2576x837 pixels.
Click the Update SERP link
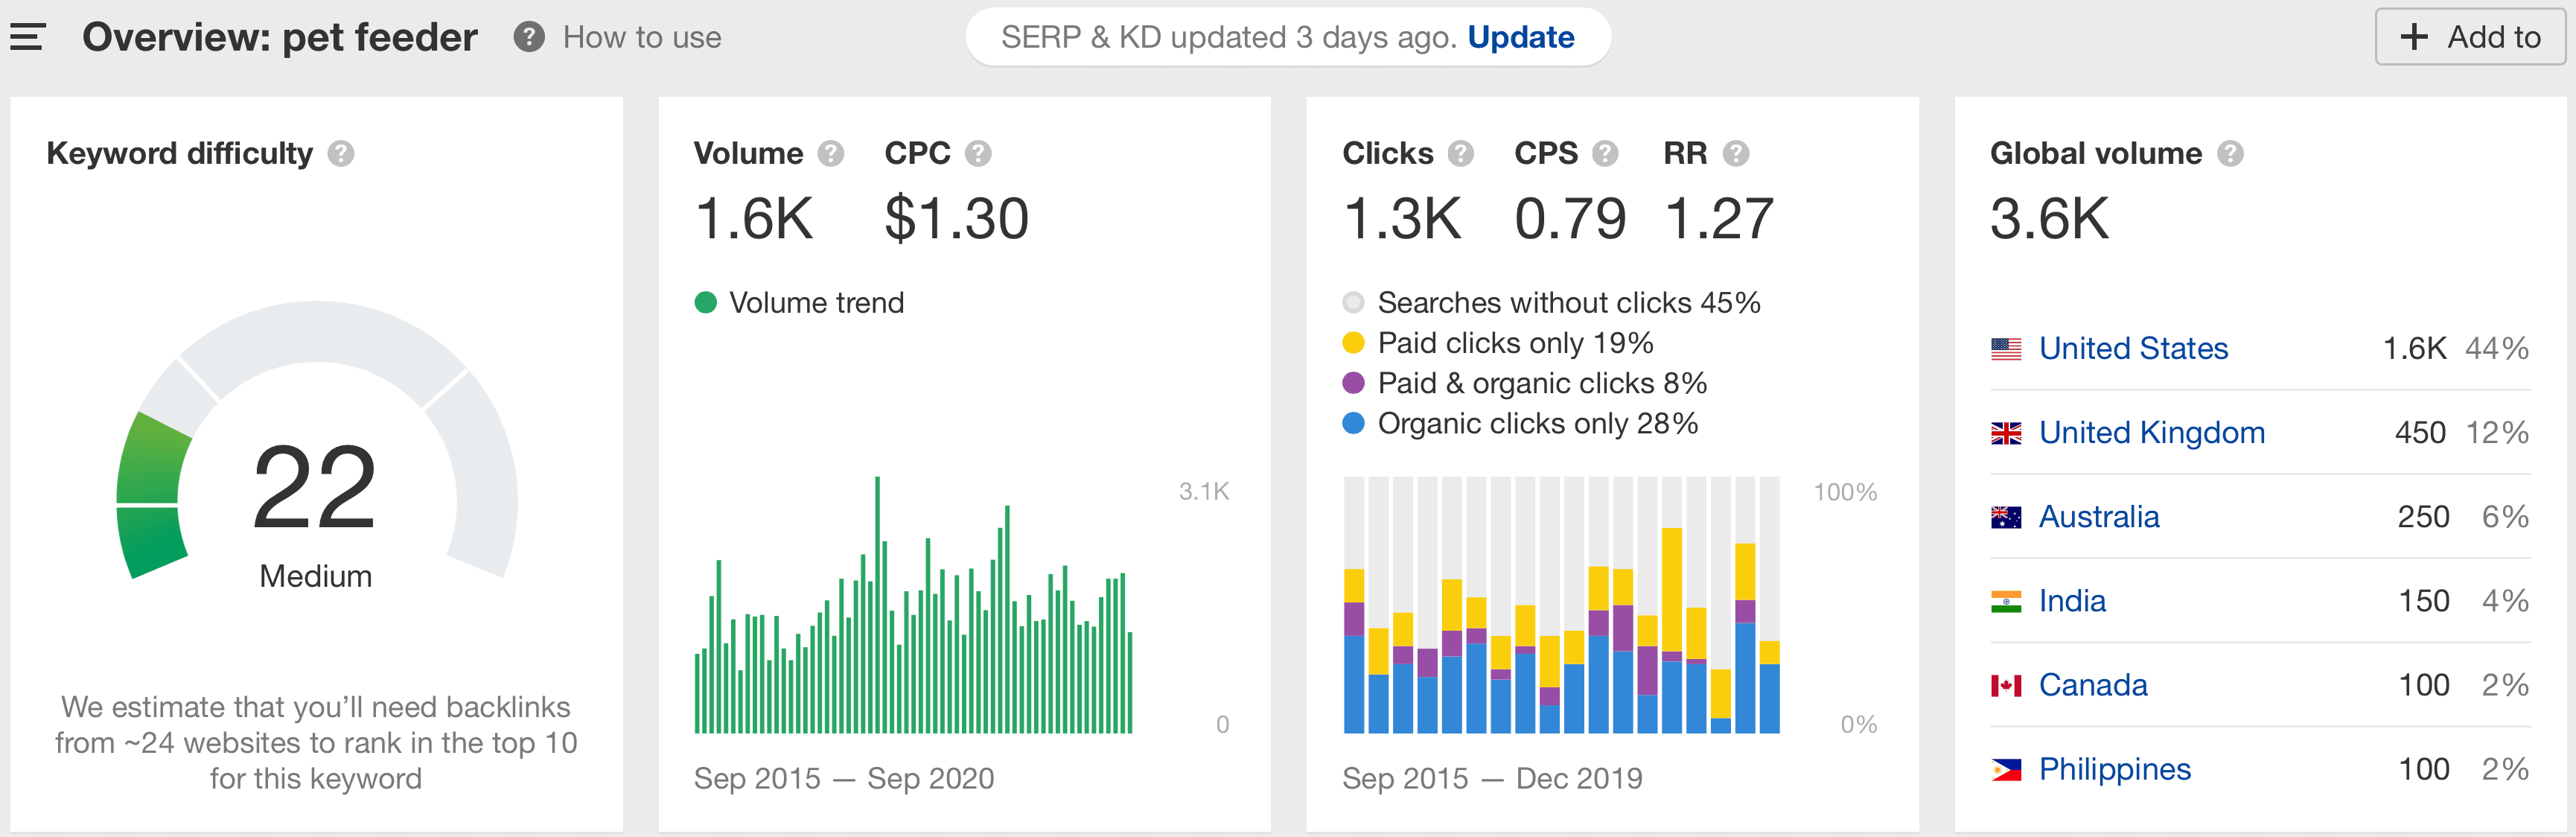click(x=1520, y=37)
